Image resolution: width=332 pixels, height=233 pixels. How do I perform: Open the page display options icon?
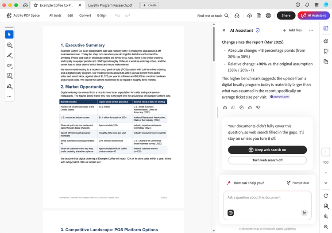tap(326, 206)
